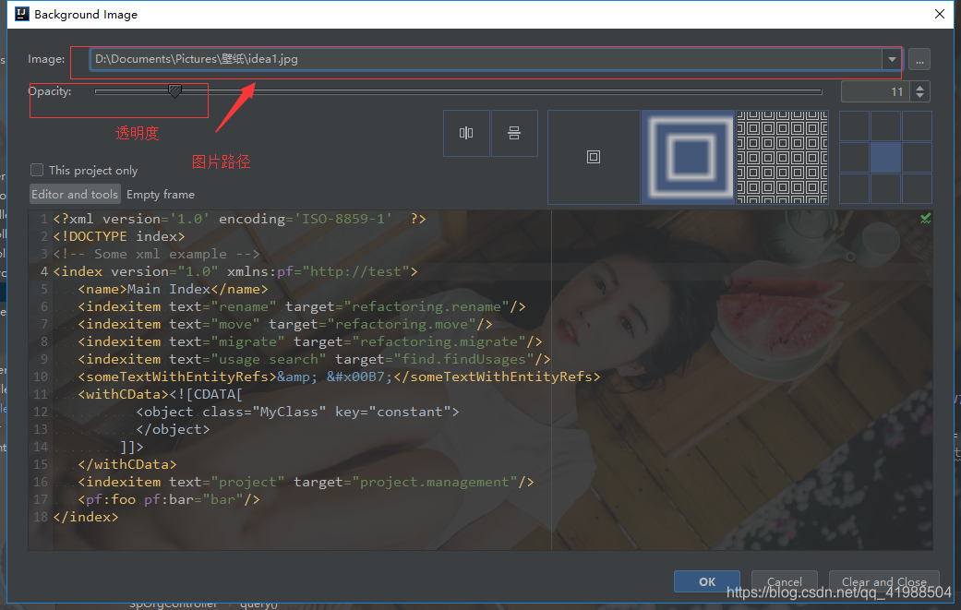Click the Cancel button
961x610 pixels.
click(x=784, y=581)
